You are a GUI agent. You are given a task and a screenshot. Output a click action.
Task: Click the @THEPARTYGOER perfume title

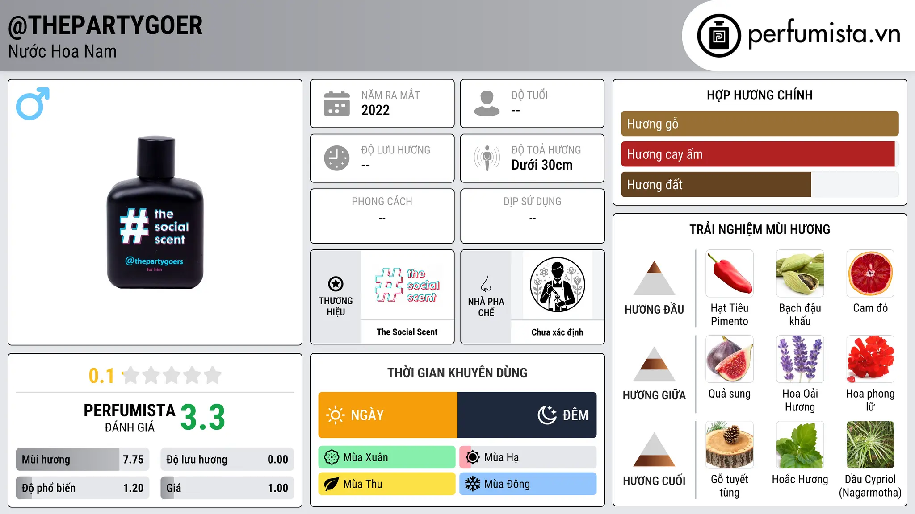point(105,25)
